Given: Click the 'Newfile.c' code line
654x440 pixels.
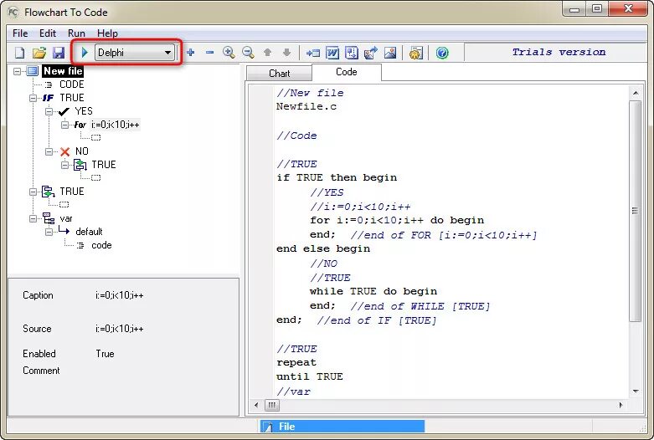Looking at the screenshot, I should (306, 107).
